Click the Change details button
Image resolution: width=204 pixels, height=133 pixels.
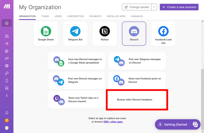click(x=137, y=7)
